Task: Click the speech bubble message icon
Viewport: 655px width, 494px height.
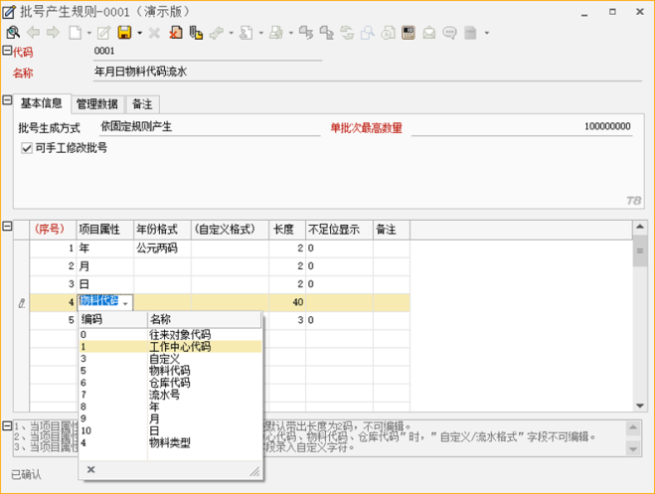Action: coord(449,33)
